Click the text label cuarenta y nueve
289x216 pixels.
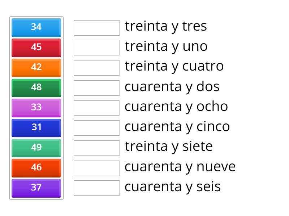[180, 167]
